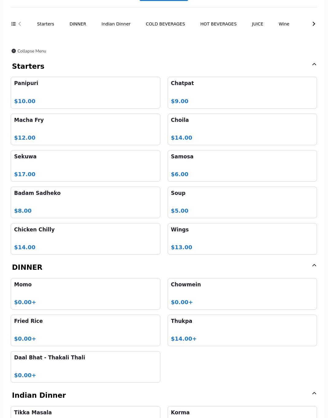Image resolution: width=328 pixels, height=418 pixels.
Task: Open the Wine category tab
Action: point(284,24)
